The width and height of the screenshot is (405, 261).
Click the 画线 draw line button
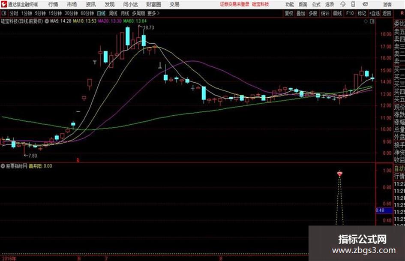337,13
